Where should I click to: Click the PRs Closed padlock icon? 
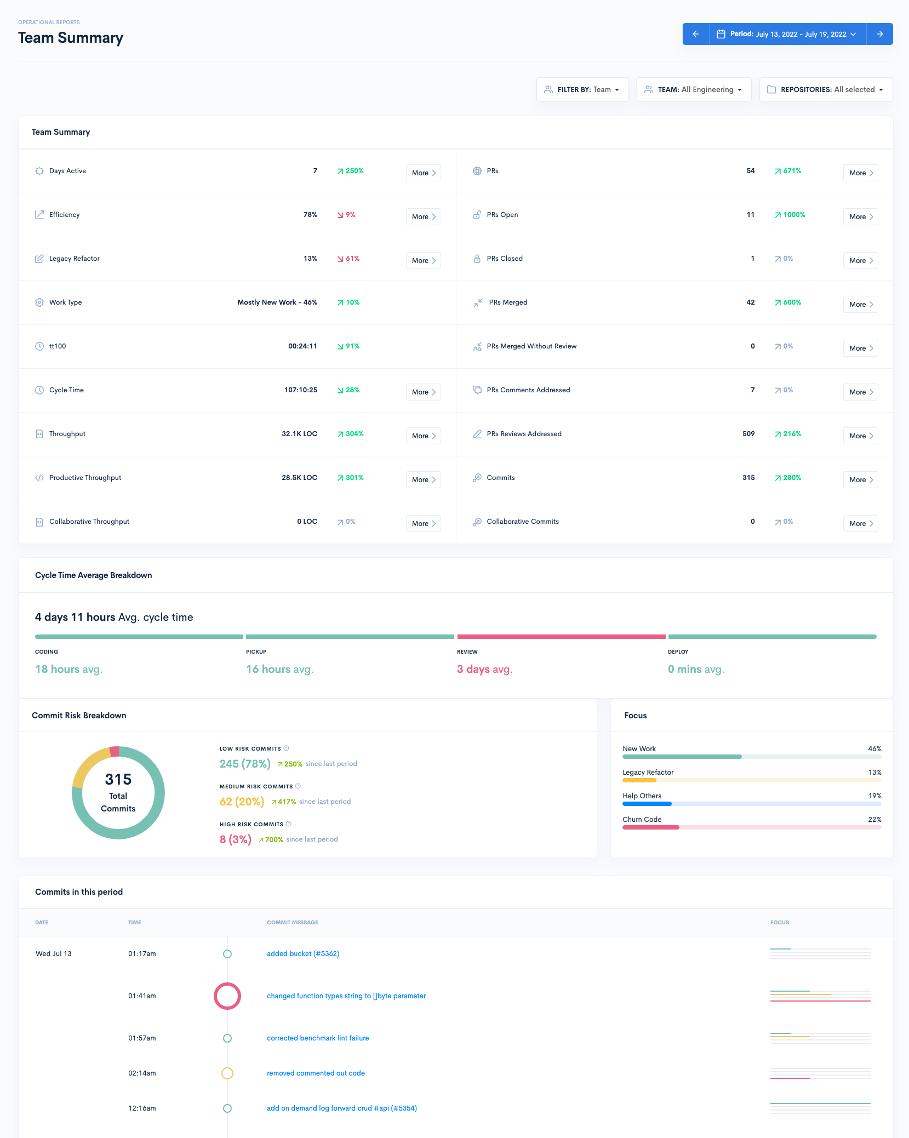pyautogui.click(x=477, y=259)
